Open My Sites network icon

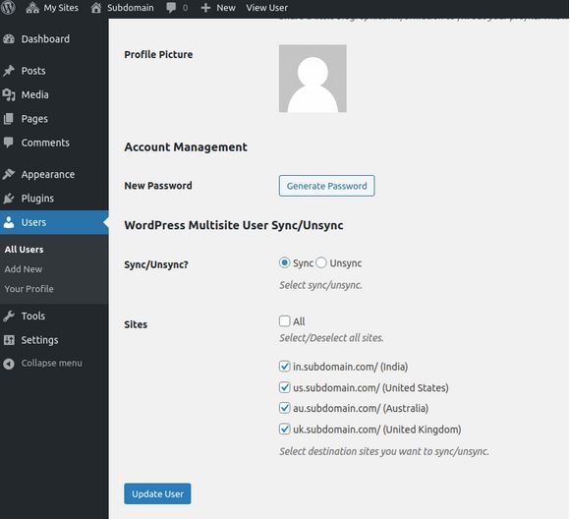click(x=32, y=8)
